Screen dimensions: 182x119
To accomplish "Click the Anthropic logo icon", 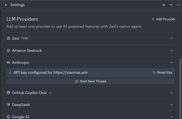I will point(8,62).
